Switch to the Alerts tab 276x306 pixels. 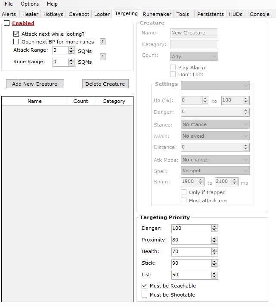(x=9, y=14)
